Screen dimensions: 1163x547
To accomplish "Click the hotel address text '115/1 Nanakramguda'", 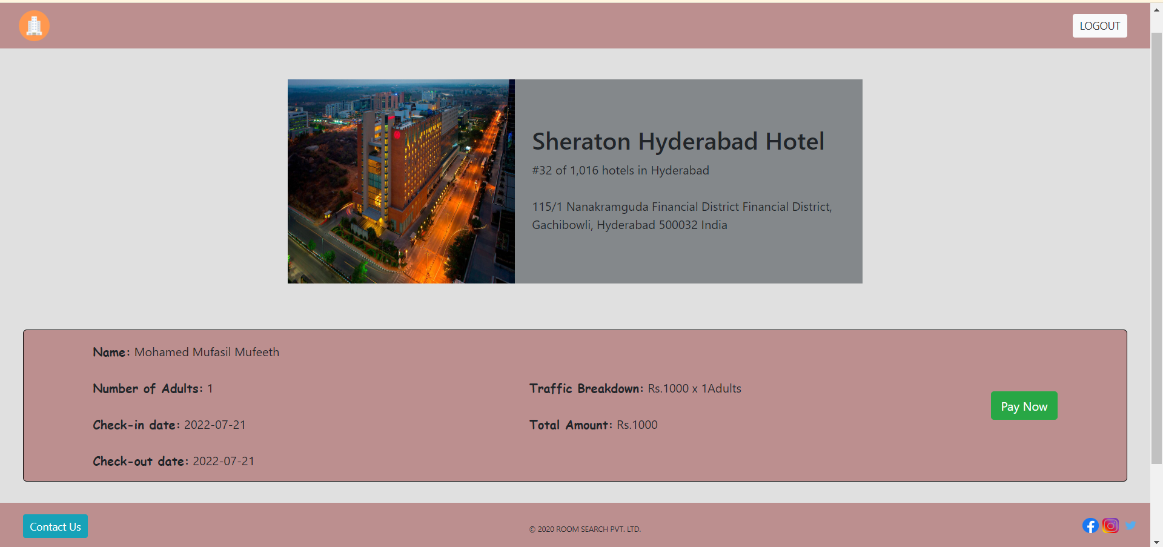I will (x=682, y=216).
